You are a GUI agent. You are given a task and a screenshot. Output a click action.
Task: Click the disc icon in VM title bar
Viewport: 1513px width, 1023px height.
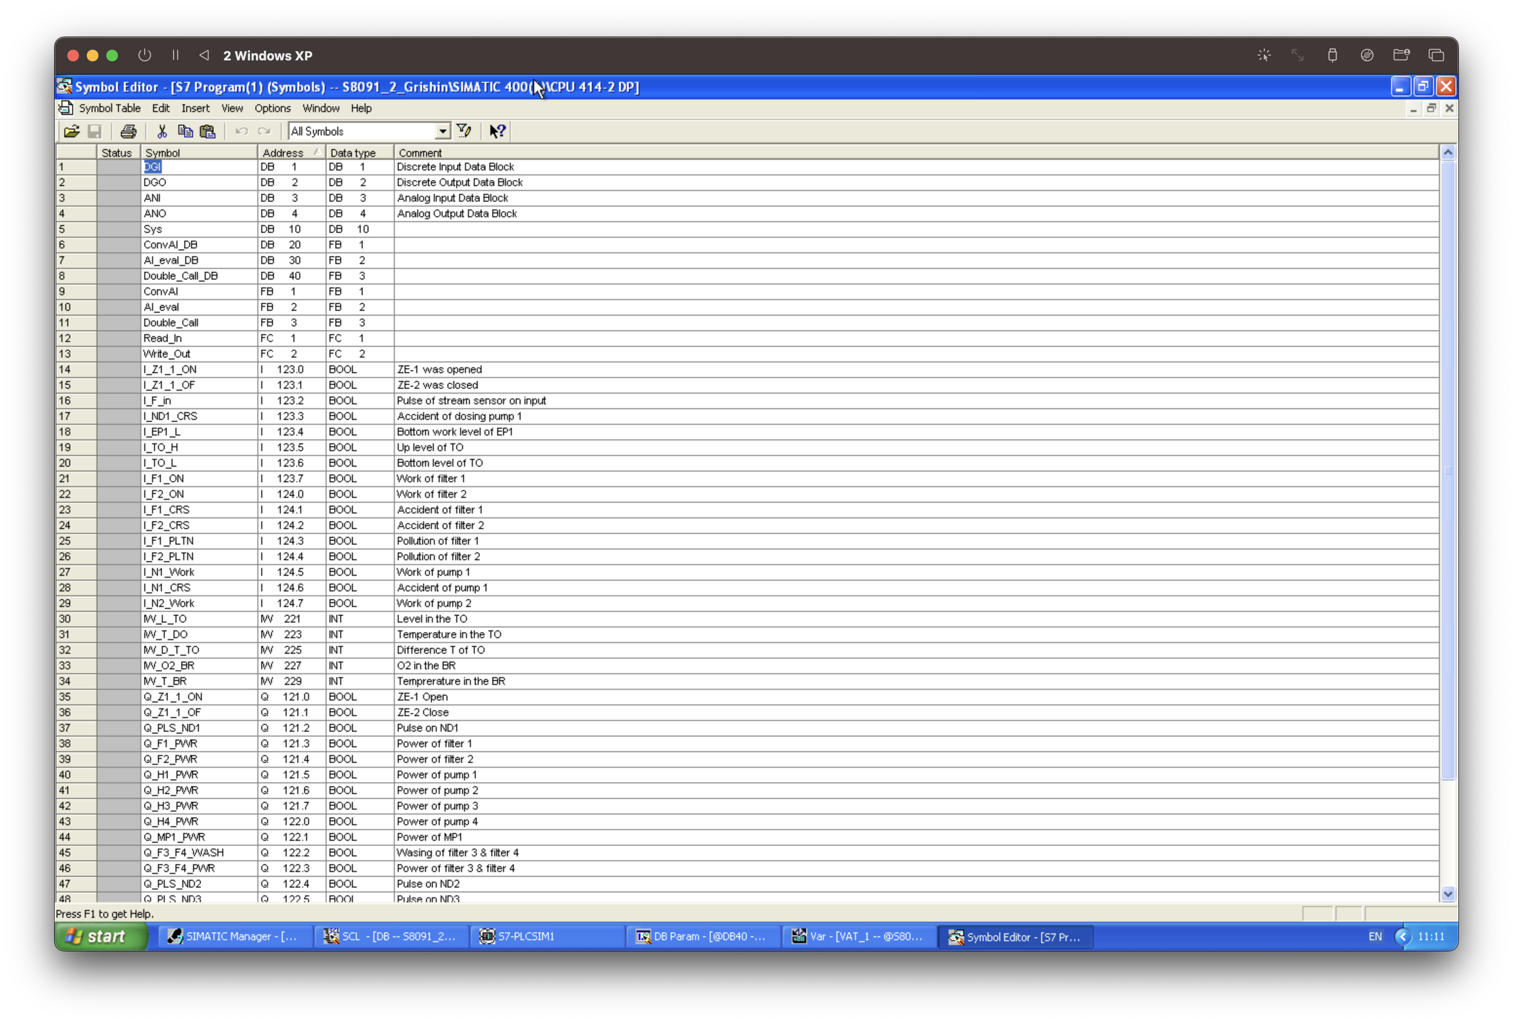(x=1366, y=56)
